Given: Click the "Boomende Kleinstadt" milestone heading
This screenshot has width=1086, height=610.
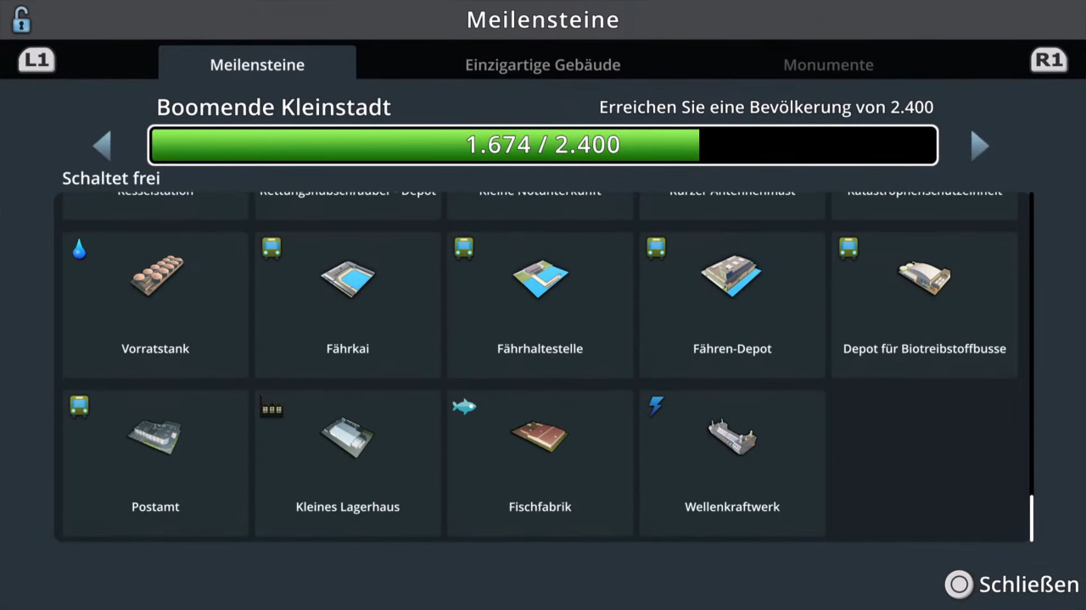Looking at the screenshot, I should pos(274,107).
